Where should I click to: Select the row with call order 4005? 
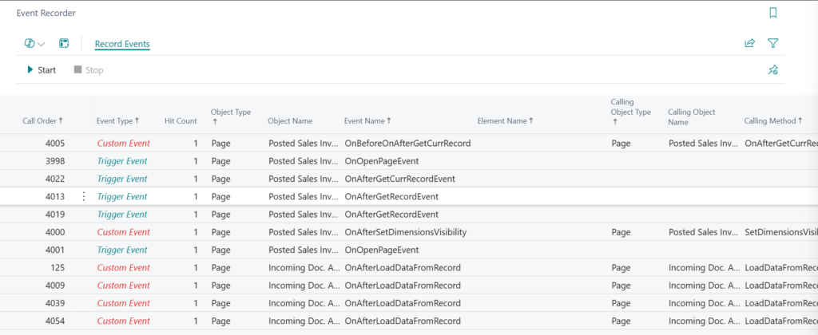50,144
